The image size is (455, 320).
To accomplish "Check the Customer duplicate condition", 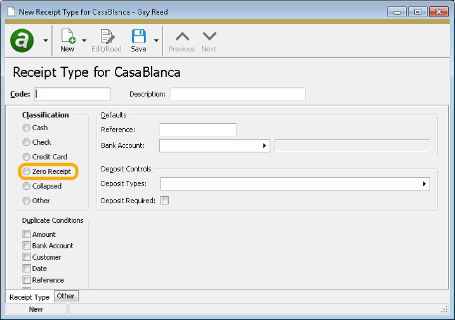I will (x=27, y=257).
